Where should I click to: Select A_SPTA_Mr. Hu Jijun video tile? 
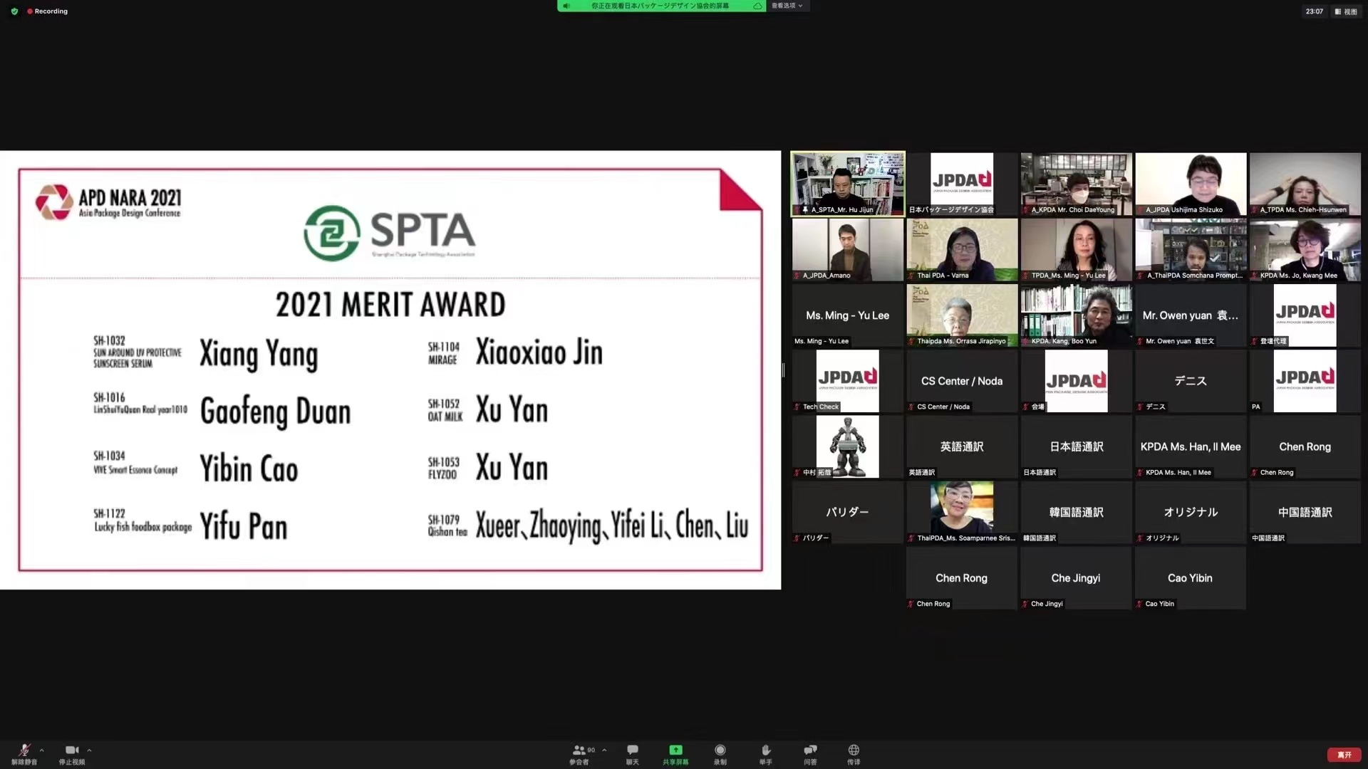848,184
